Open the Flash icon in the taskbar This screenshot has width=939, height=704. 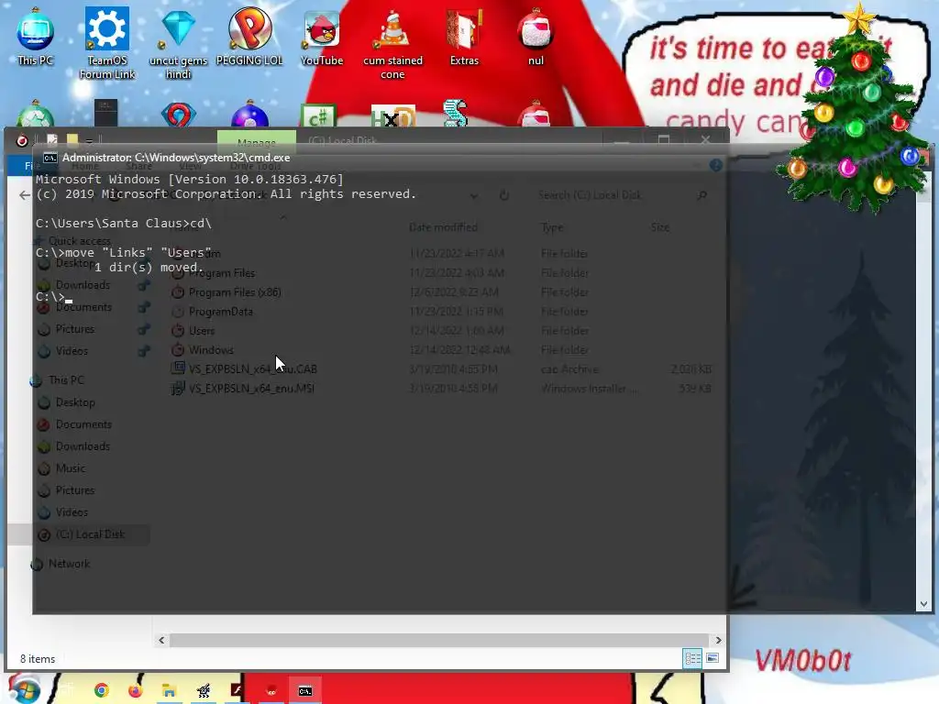click(238, 691)
